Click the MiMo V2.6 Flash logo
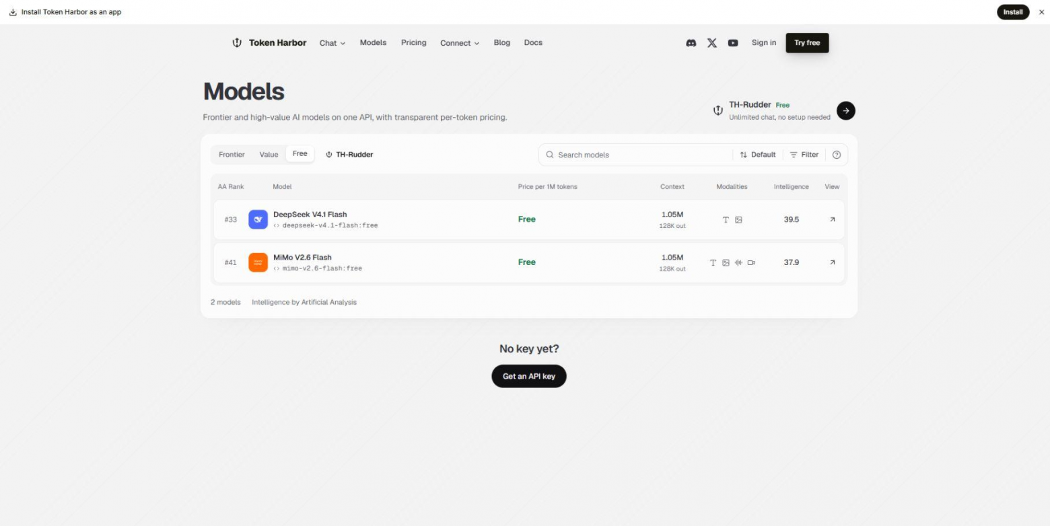 [x=258, y=262]
